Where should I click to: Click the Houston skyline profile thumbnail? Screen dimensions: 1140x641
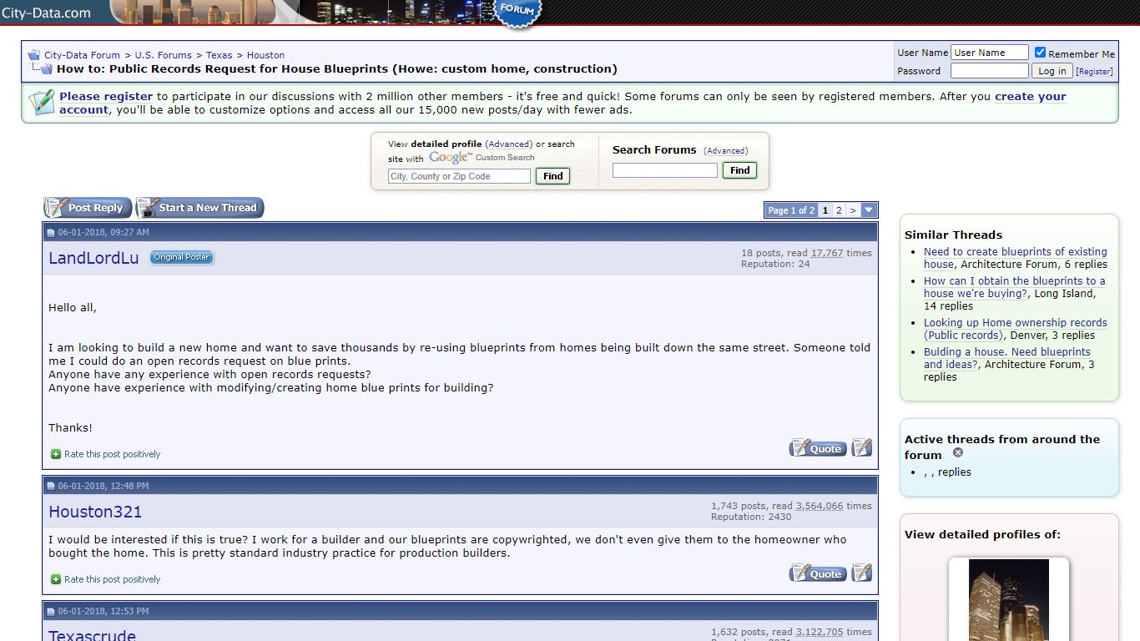pyautogui.click(x=1009, y=600)
